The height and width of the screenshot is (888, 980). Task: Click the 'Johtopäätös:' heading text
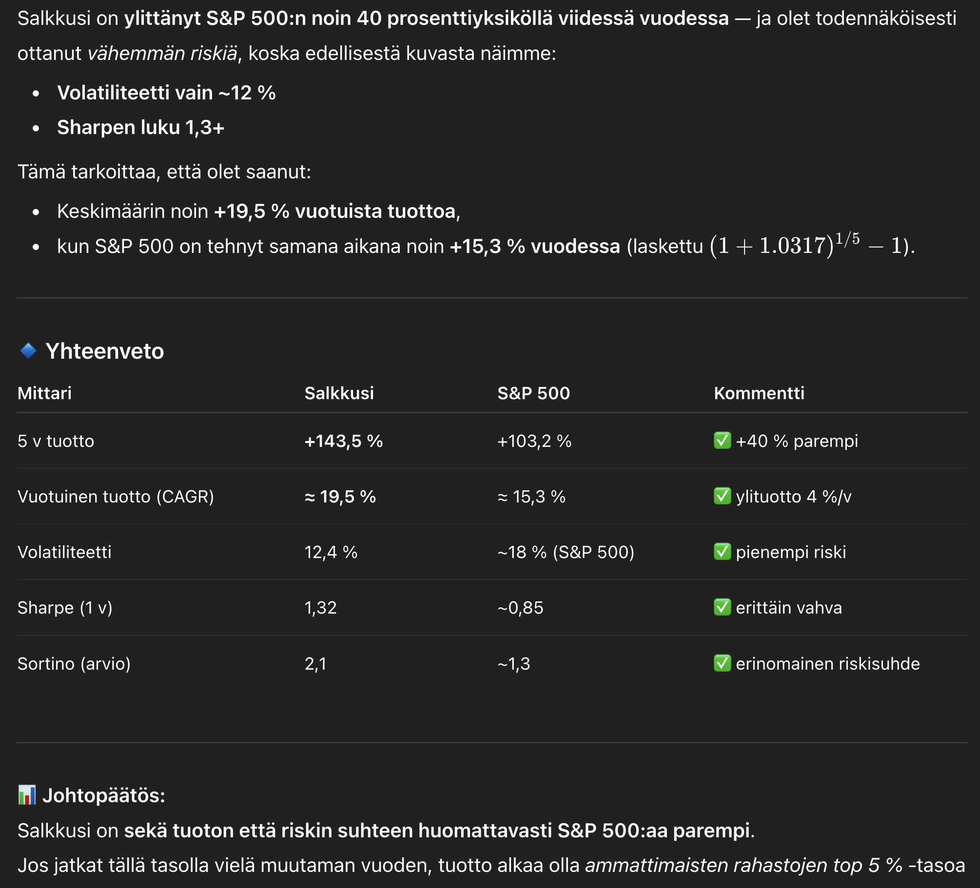tap(103, 795)
